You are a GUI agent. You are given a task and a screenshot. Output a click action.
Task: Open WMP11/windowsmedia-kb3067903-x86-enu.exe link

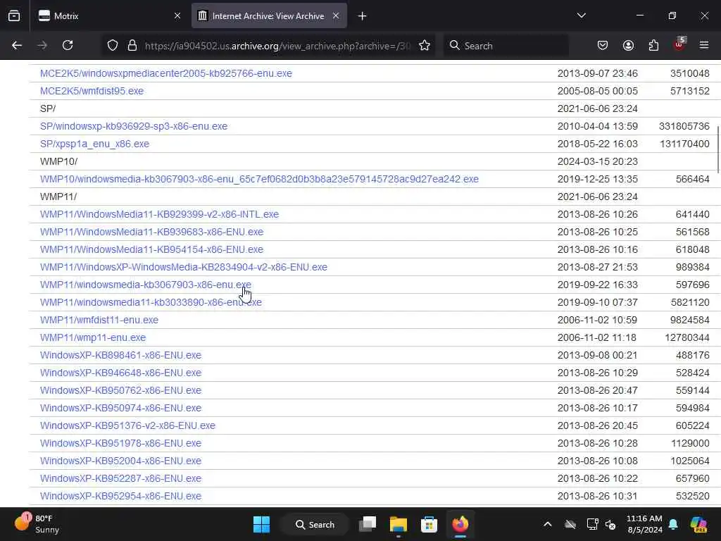click(146, 285)
